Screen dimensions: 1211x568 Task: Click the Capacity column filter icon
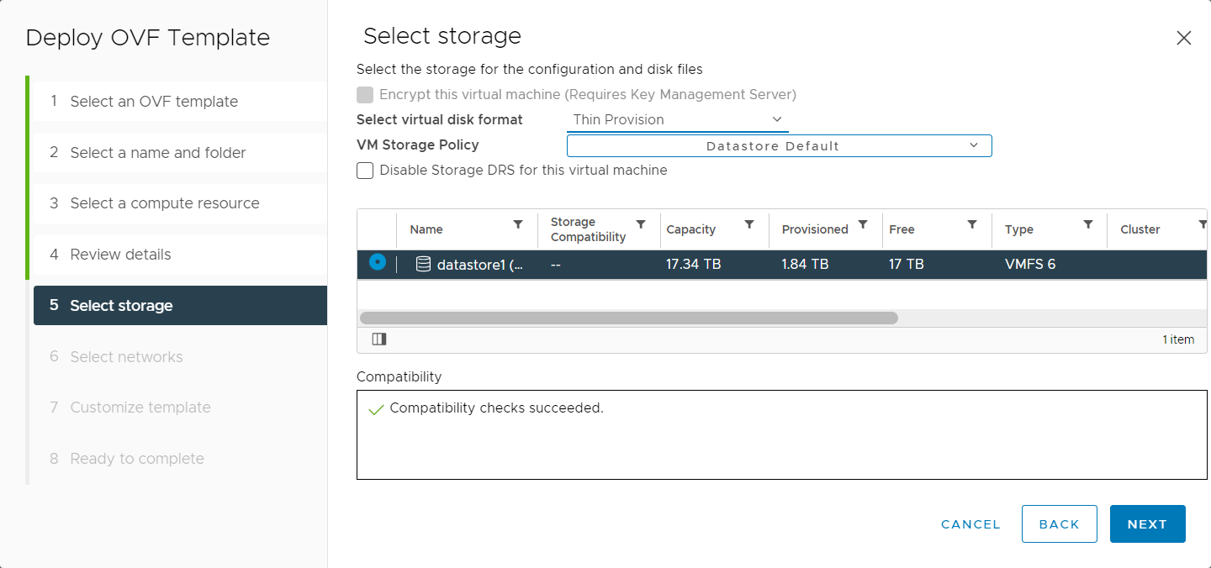pyautogui.click(x=749, y=224)
